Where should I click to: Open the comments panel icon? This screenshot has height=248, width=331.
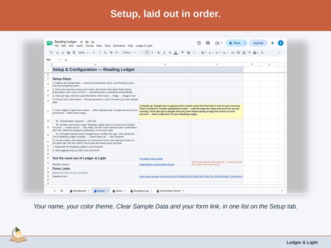208,43
